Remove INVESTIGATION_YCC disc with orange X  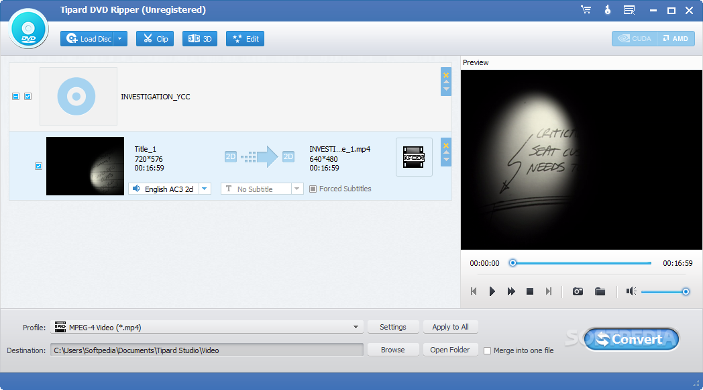click(446, 75)
